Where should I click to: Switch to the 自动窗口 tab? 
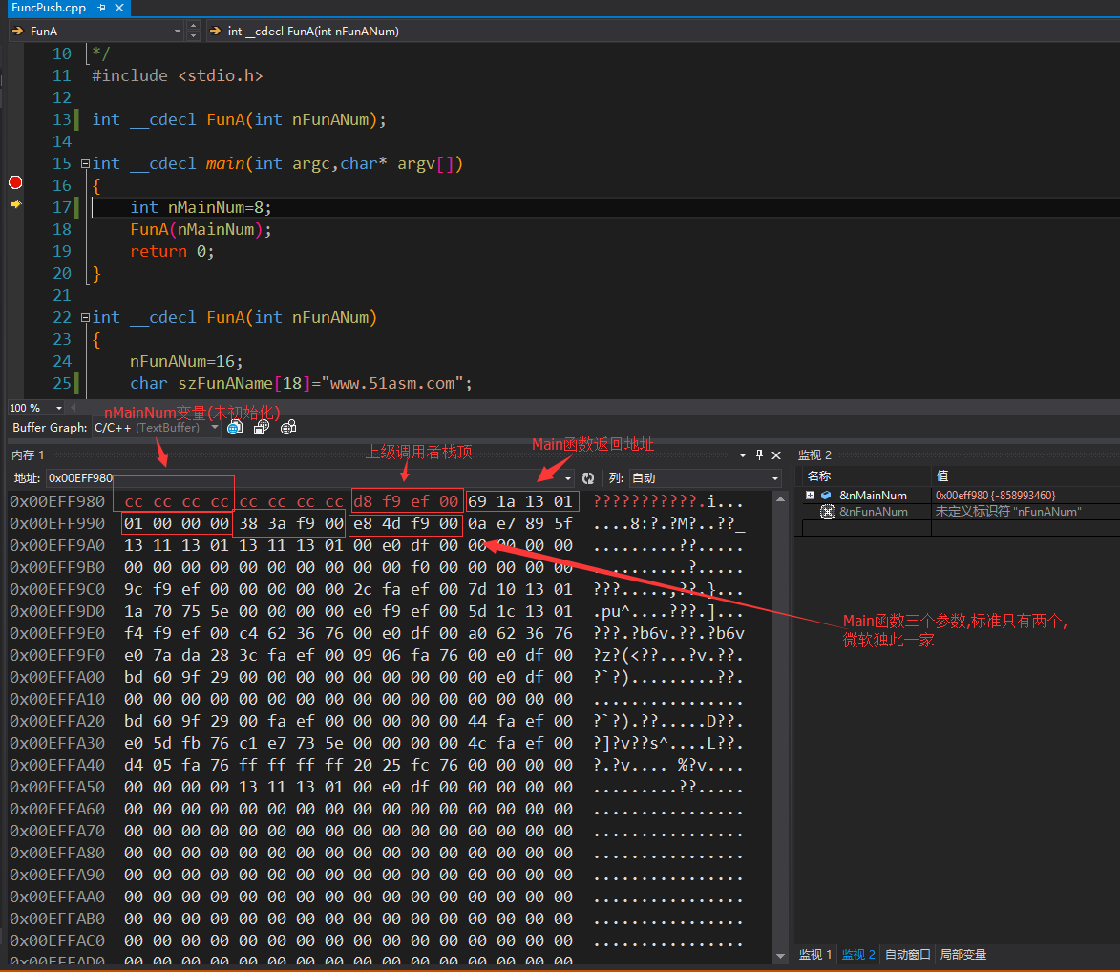[907, 955]
